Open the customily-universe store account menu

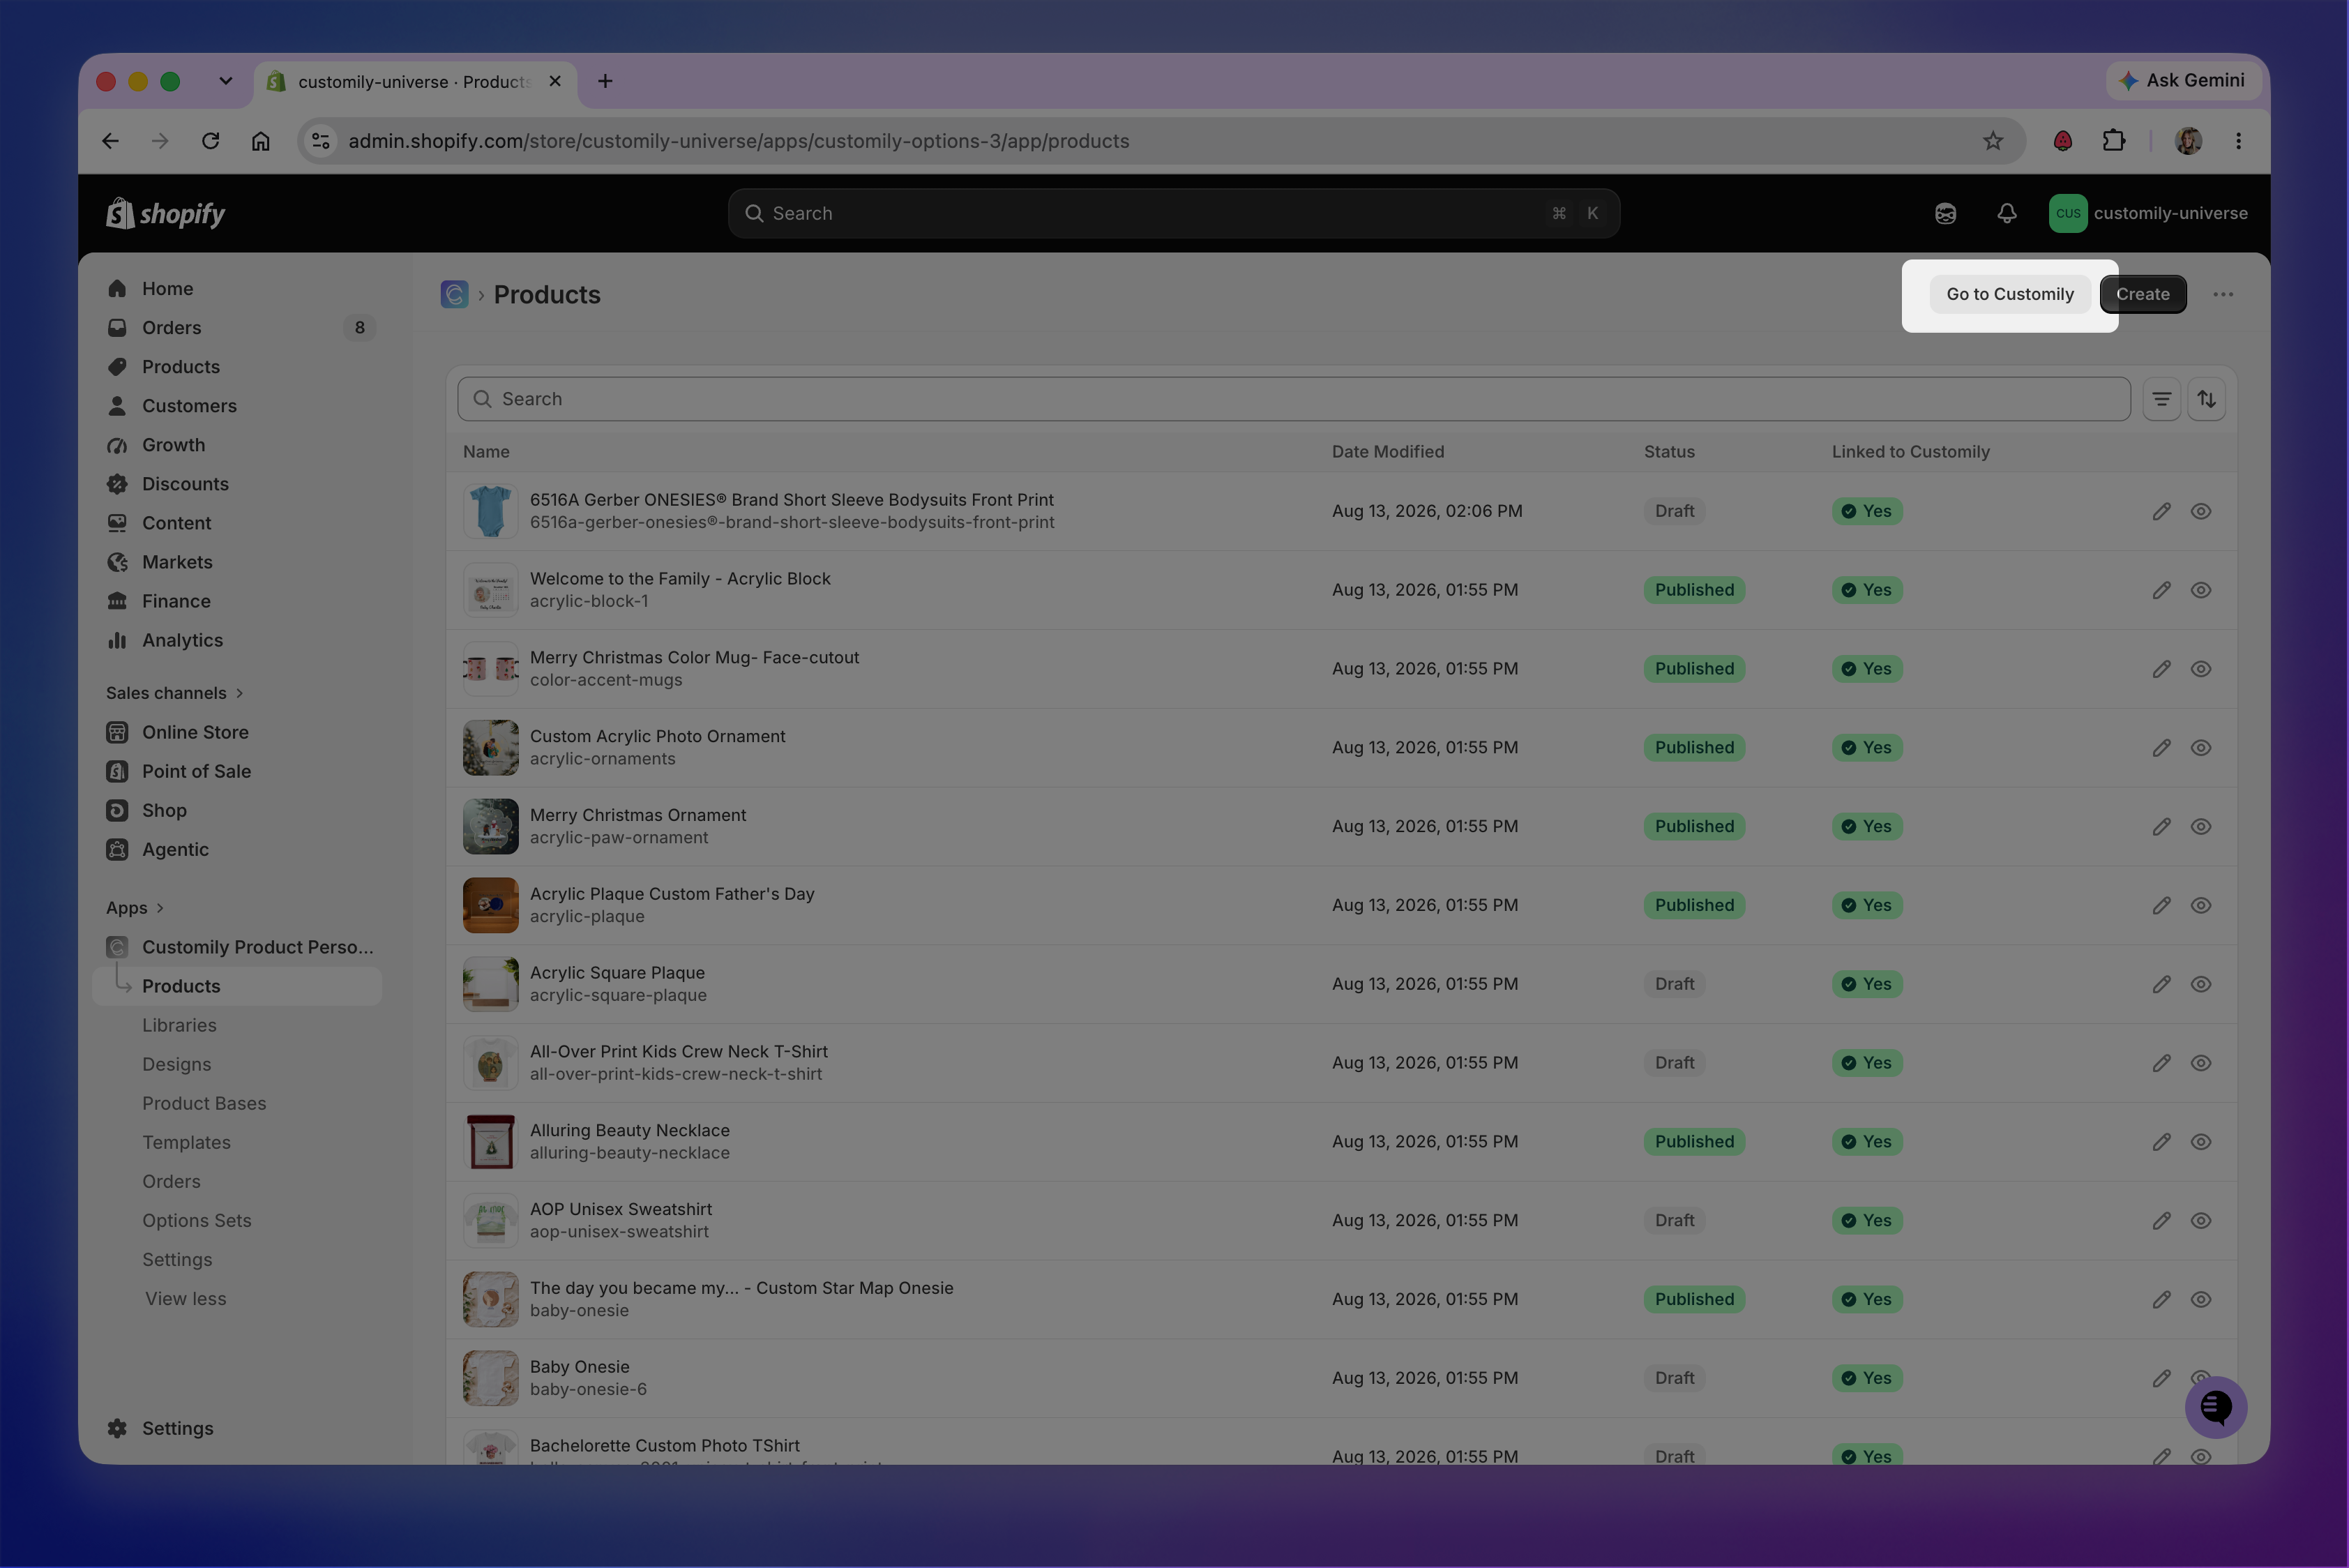pyautogui.click(x=2148, y=213)
